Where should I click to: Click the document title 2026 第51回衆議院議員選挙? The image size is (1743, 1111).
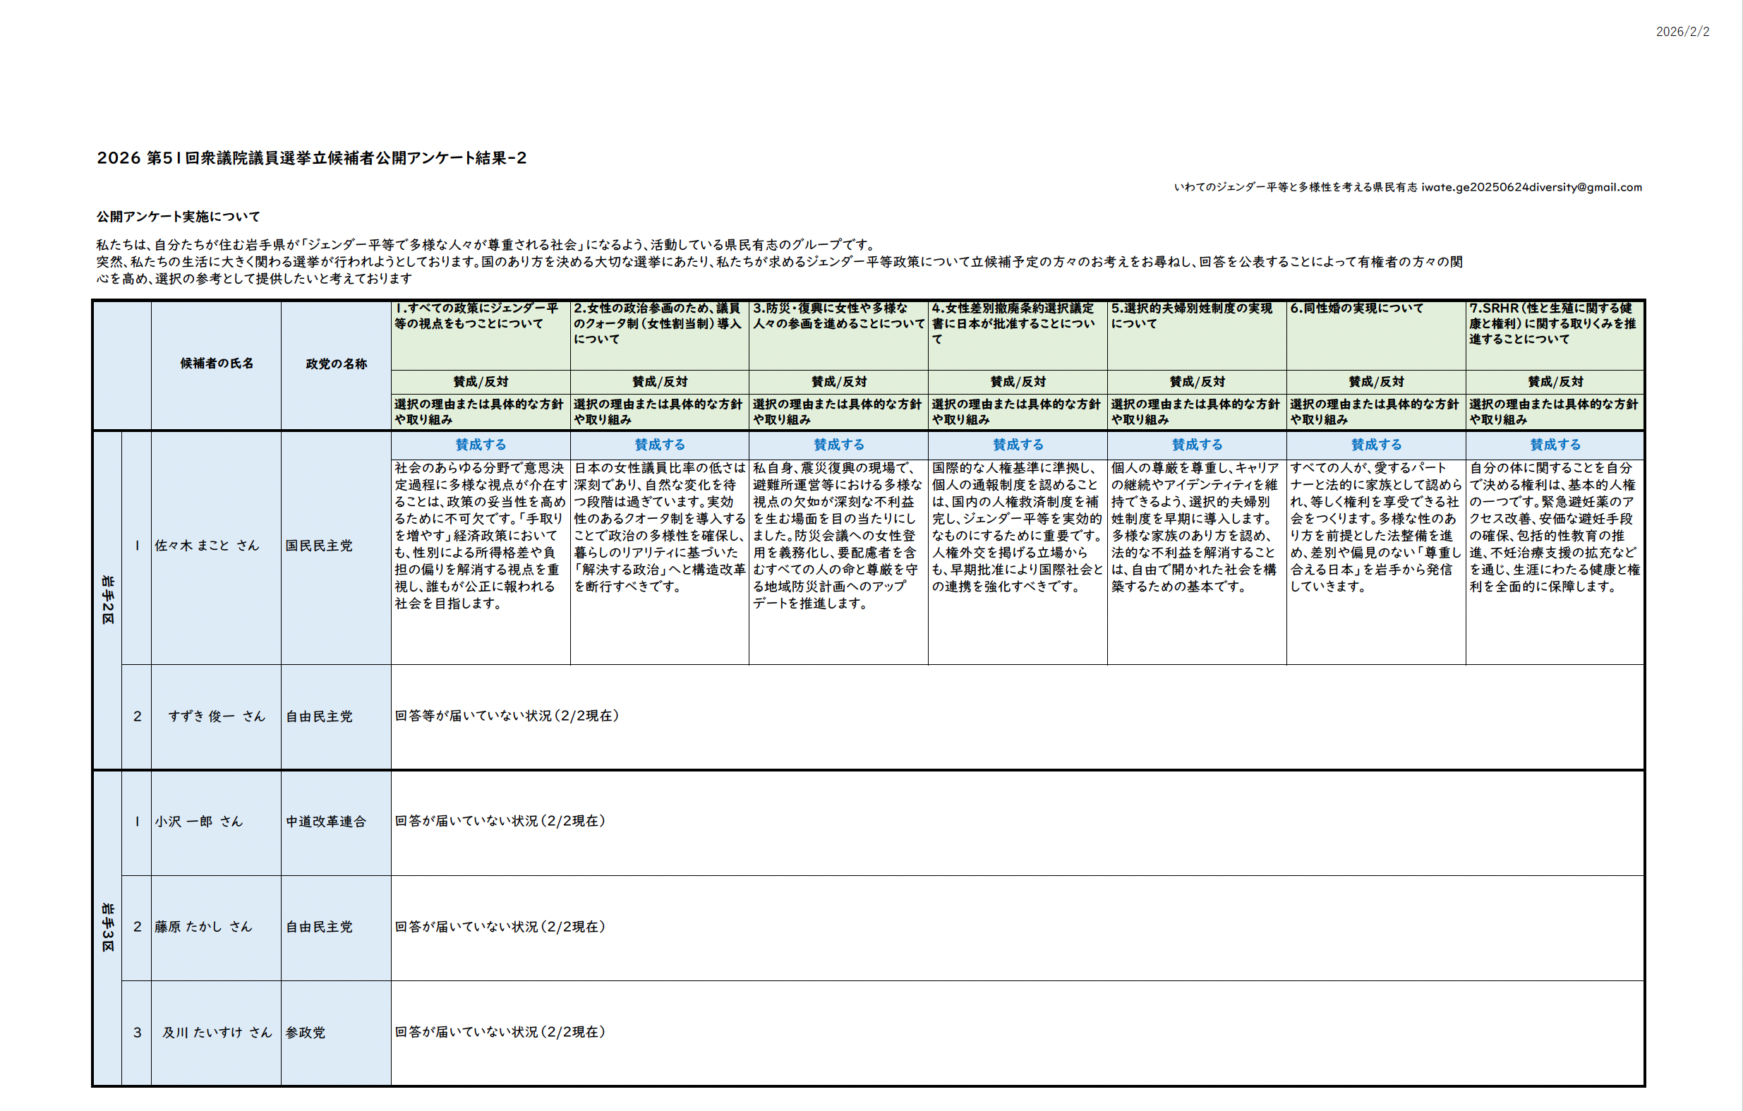pos(311,158)
